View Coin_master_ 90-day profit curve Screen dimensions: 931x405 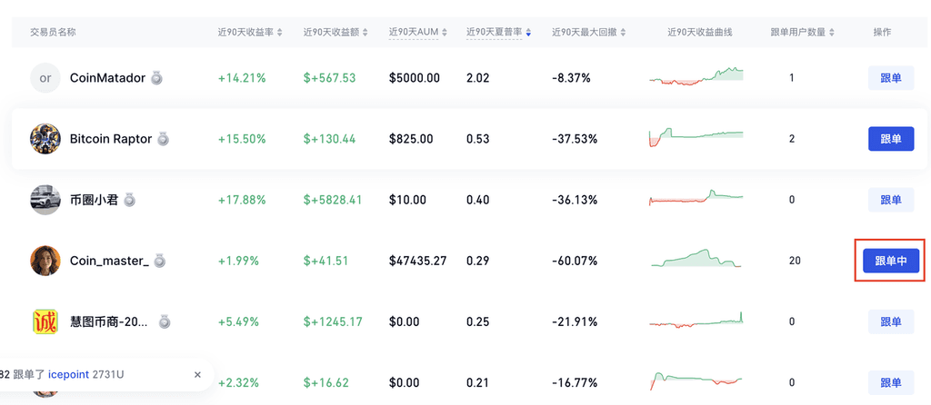(x=696, y=260)
